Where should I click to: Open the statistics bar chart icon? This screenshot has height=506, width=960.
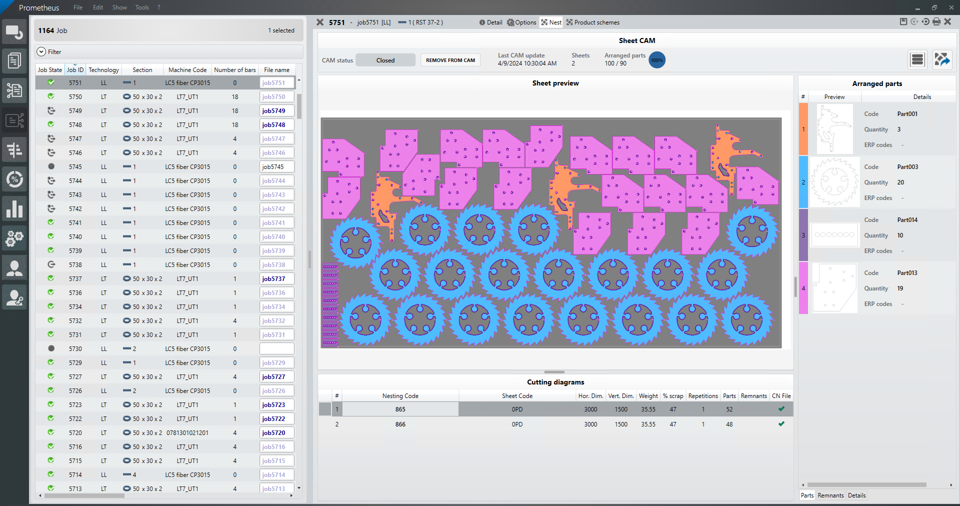(x=14, y=208)
